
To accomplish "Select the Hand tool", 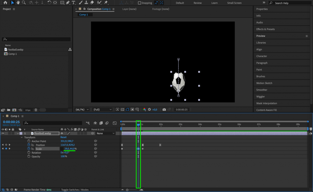I will click(18, 3).
